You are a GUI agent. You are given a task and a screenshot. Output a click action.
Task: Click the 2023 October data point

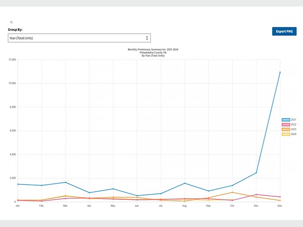click(232, 192)
